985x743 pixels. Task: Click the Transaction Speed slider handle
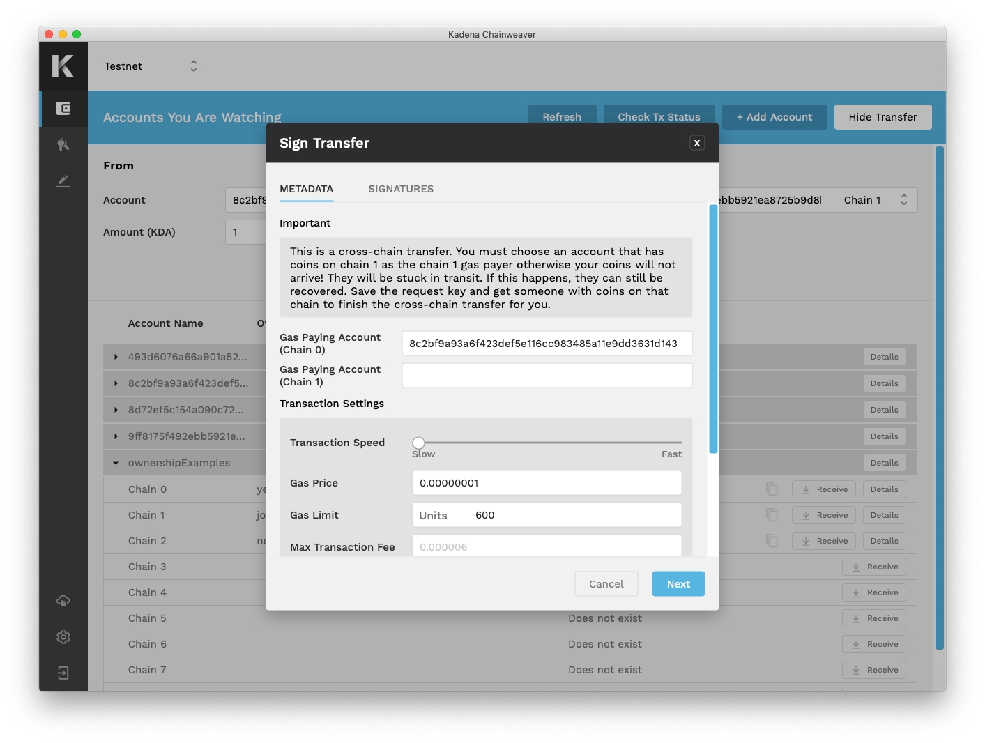[x=418, y=443]
